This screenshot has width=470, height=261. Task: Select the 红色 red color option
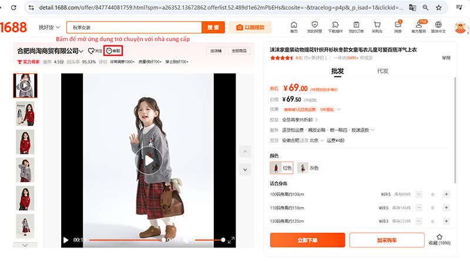281,168
